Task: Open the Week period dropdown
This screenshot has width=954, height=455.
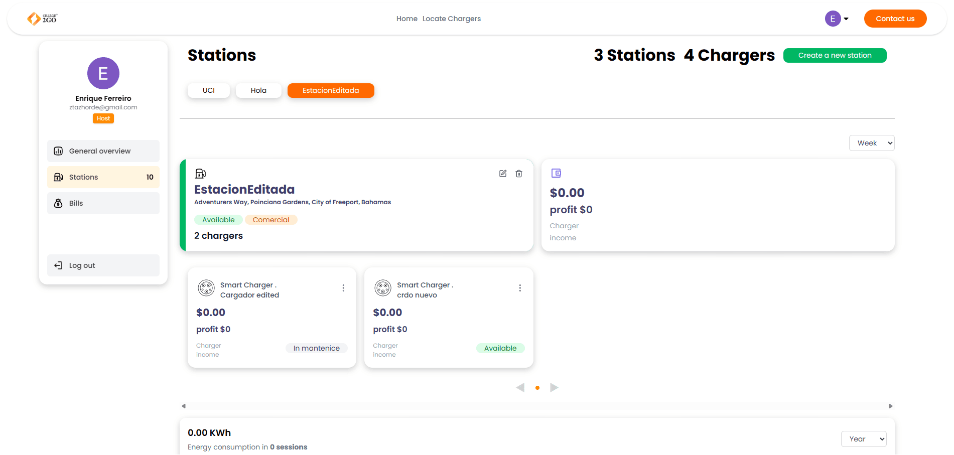Action: tap(872, 143)
